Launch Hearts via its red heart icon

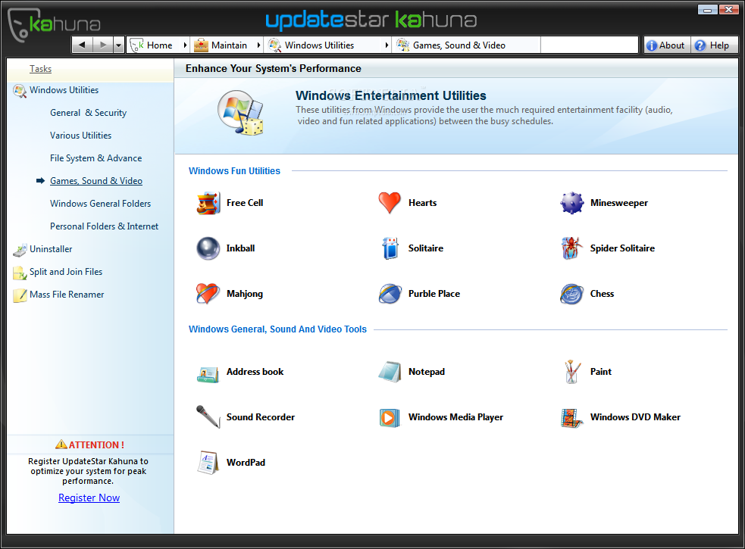390,203
